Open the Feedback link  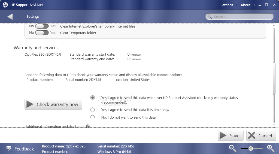[24, 149]
